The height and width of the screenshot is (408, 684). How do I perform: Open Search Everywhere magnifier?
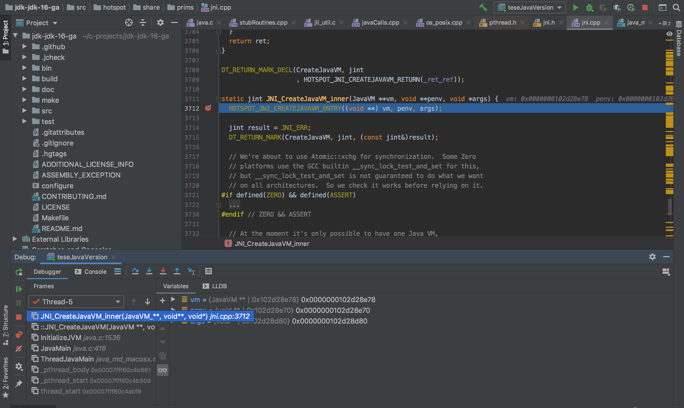676,7
